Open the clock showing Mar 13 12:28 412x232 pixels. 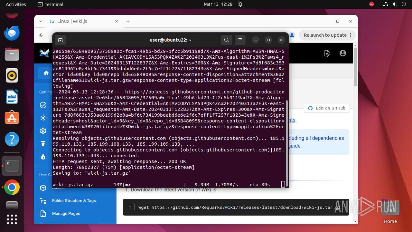[x=218, y=4]
